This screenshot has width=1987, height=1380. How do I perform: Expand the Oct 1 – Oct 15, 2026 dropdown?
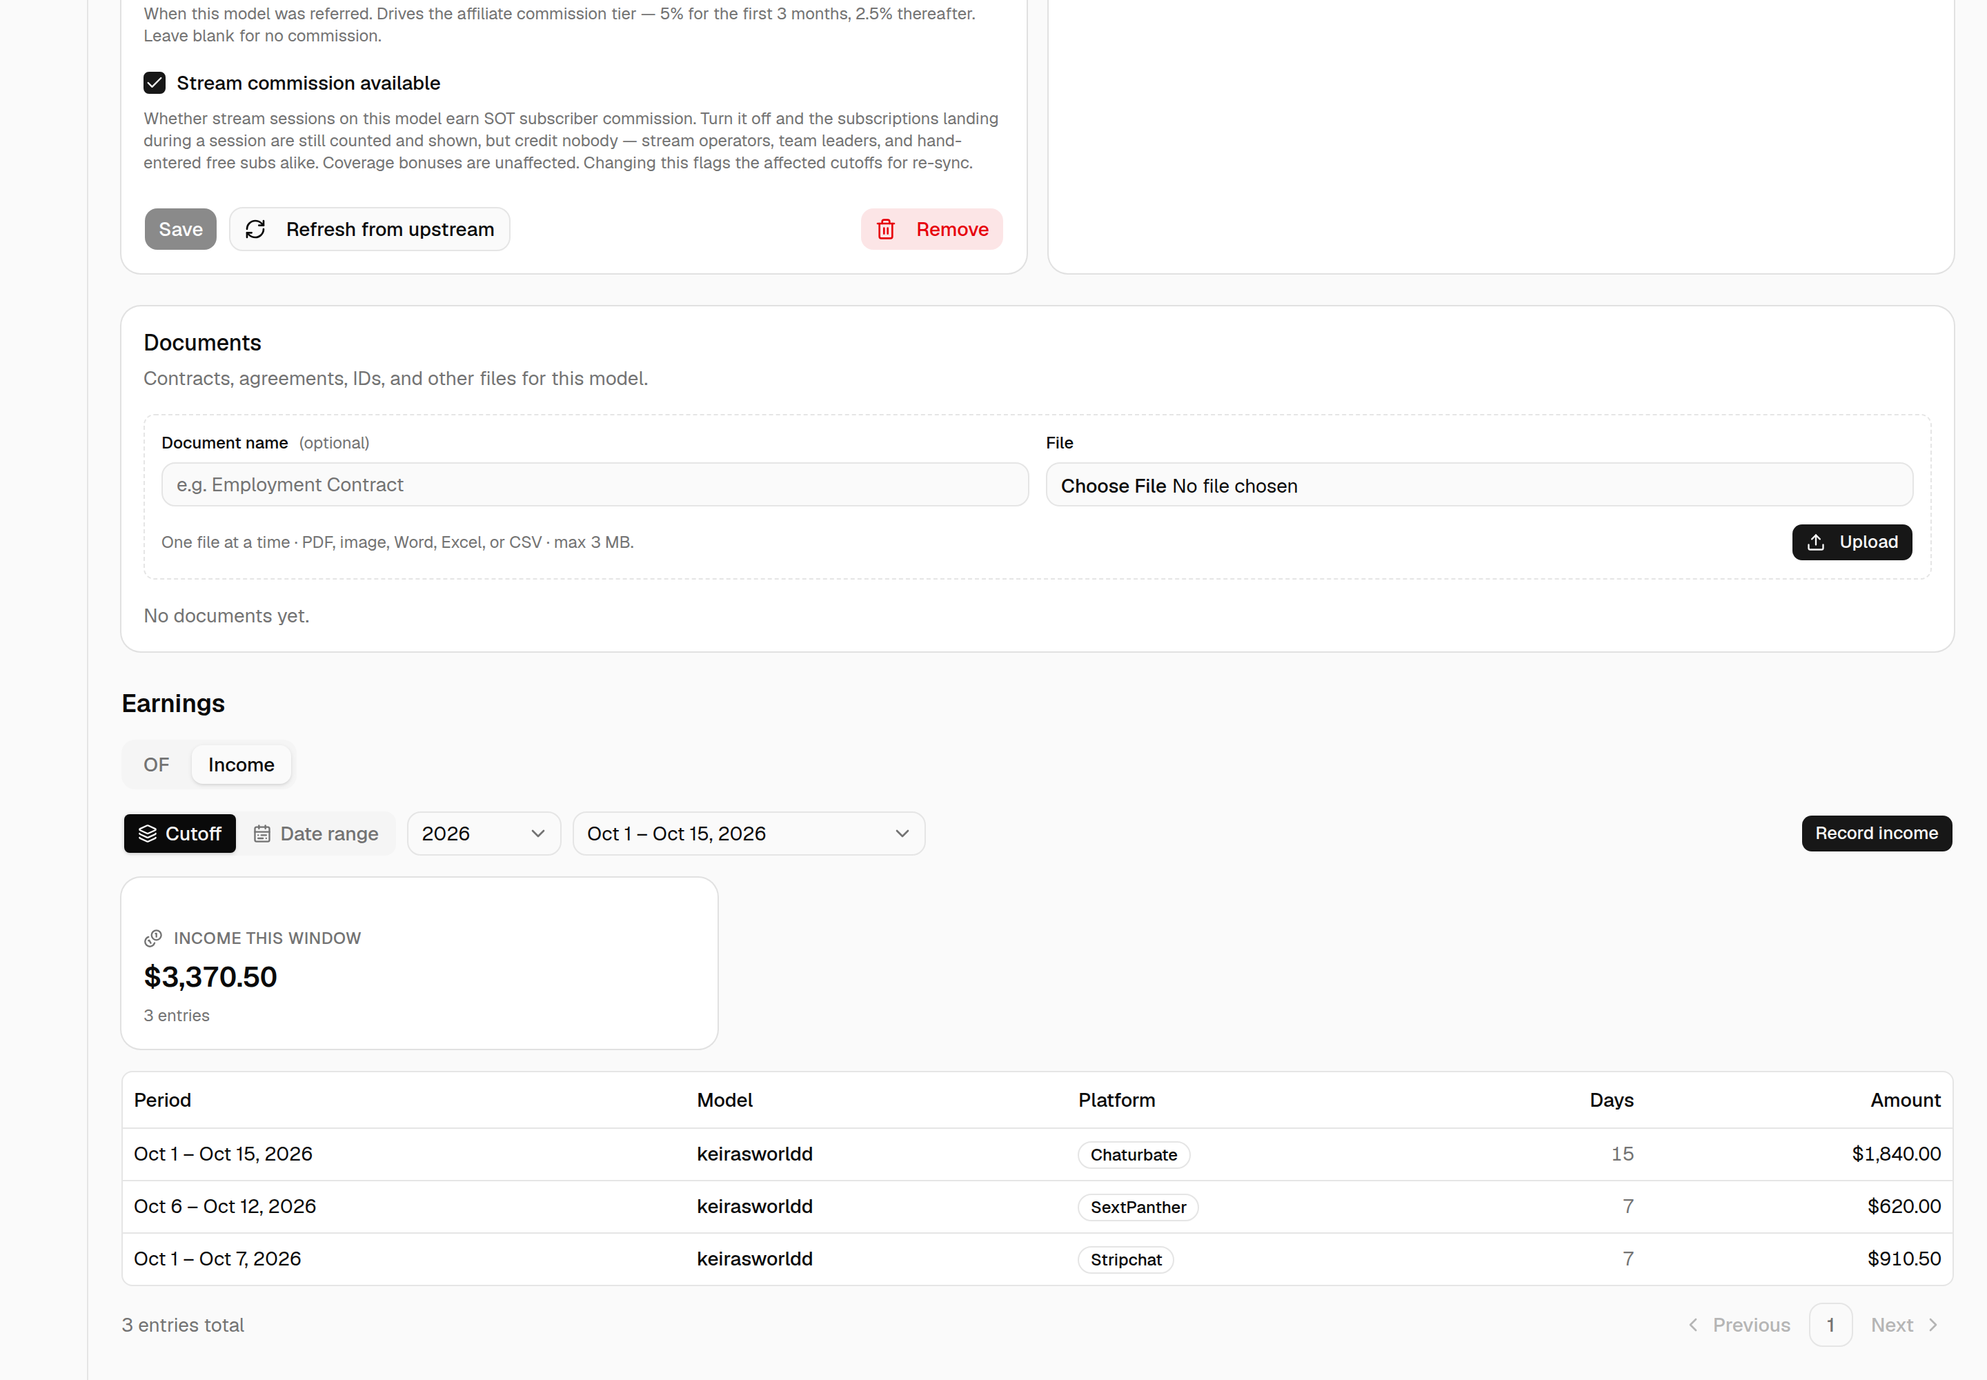click(x=749, y=834)
